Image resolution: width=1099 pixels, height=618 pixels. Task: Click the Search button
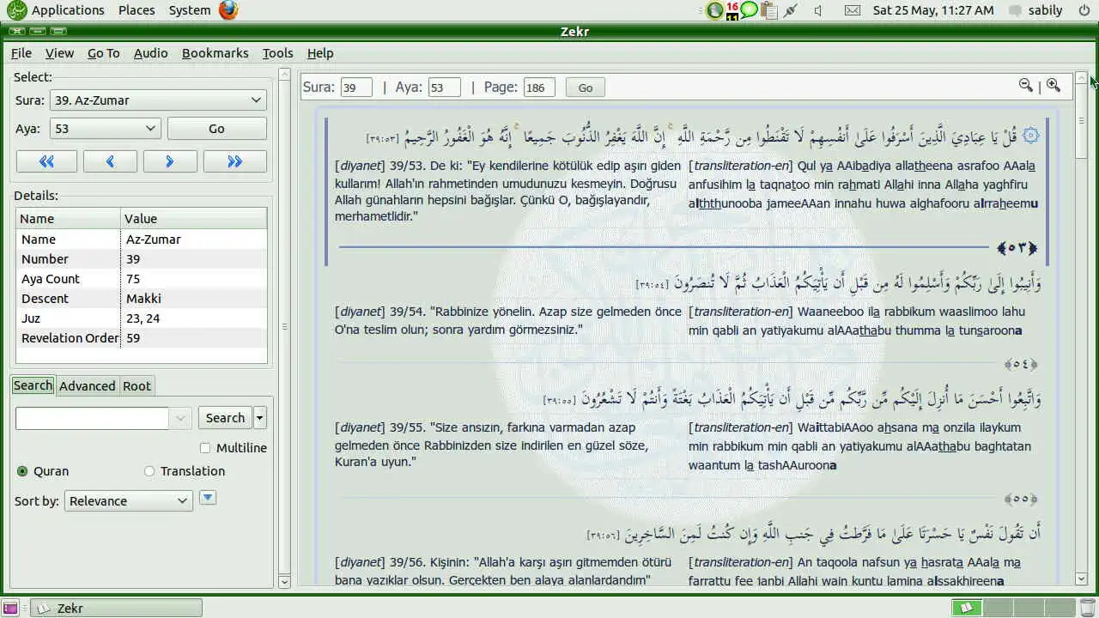click(x=225, y=418)
